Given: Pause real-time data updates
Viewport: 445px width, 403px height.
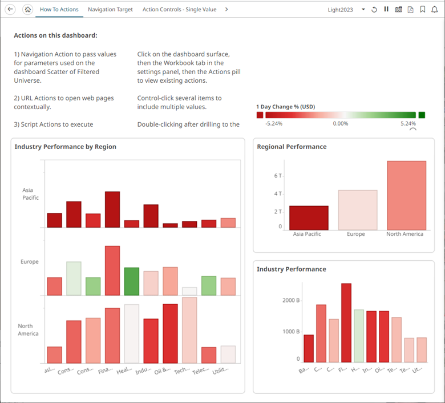Looking at the screenshot, I should (x=386, y=9).
